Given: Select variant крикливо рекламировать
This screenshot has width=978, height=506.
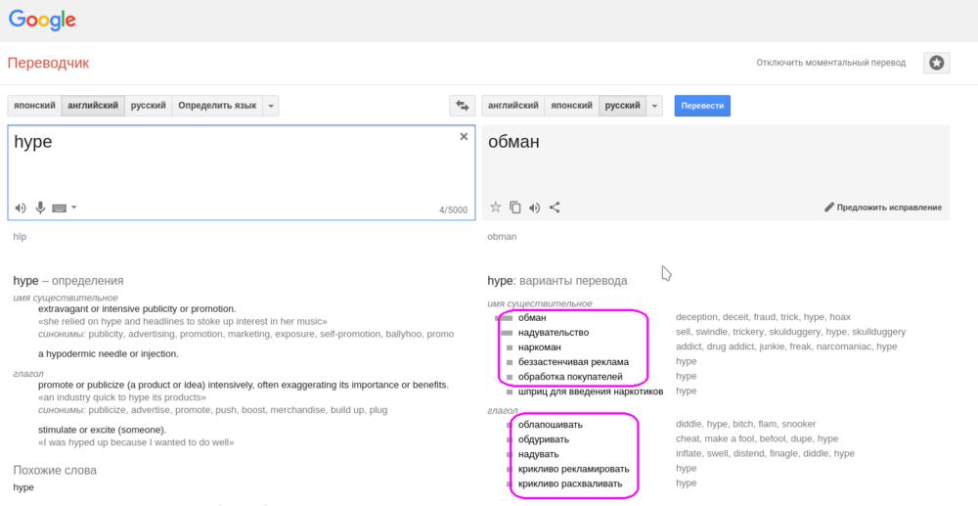Looking at the screenshot, I should click(x=574, y=469).
